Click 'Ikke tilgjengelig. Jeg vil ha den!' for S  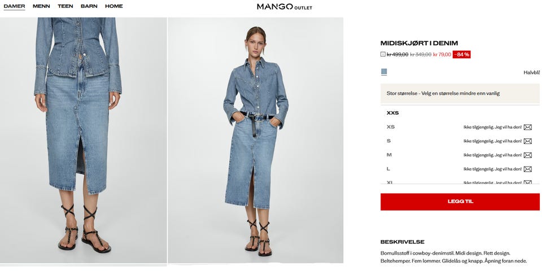click(x=492, y=141)
